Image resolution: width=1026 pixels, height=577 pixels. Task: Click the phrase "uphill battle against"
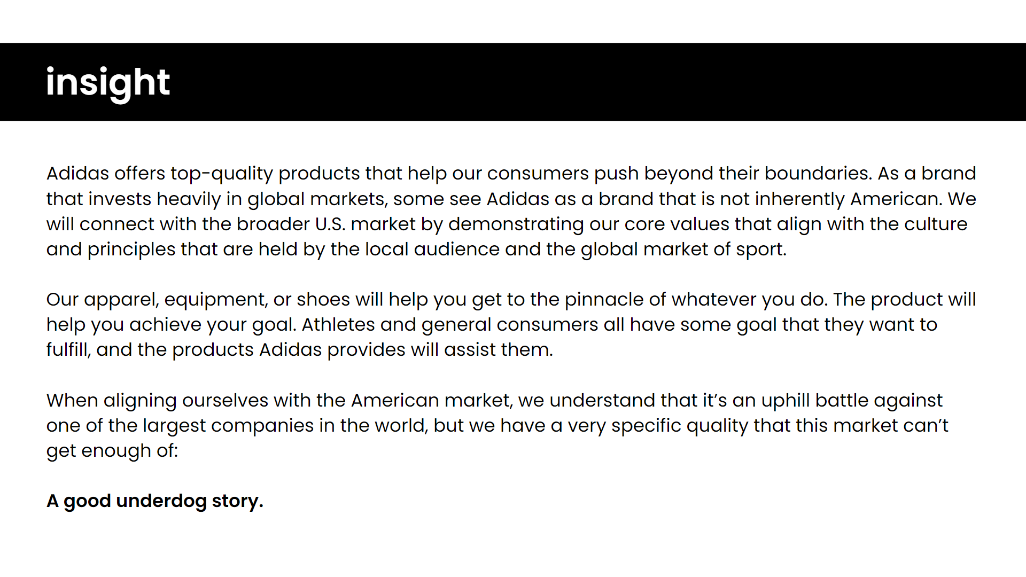pos(852,401)
